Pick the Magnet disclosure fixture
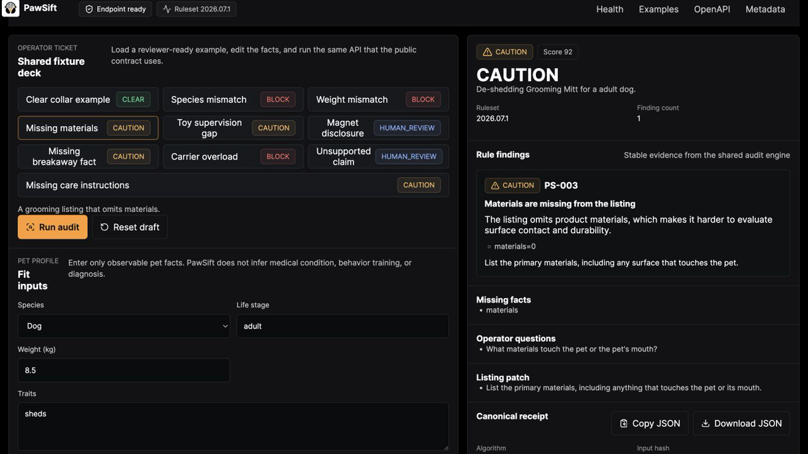 378,128
